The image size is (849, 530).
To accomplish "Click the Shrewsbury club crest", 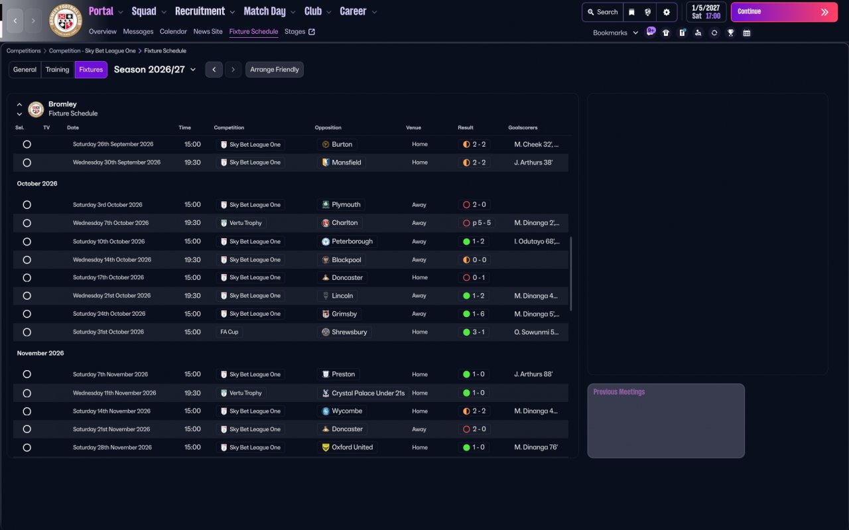I will 326,332.
